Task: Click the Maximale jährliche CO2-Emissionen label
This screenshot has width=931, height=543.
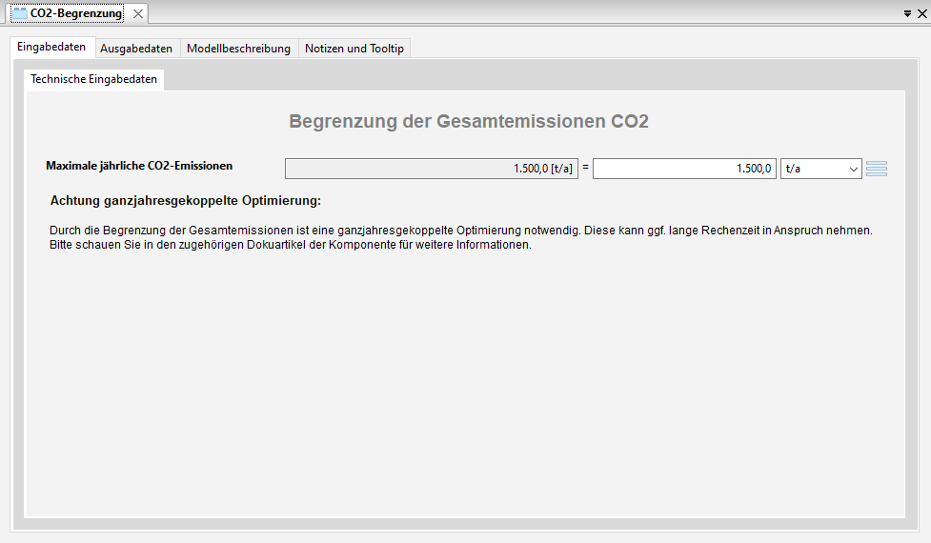Action: pos(139,166)
